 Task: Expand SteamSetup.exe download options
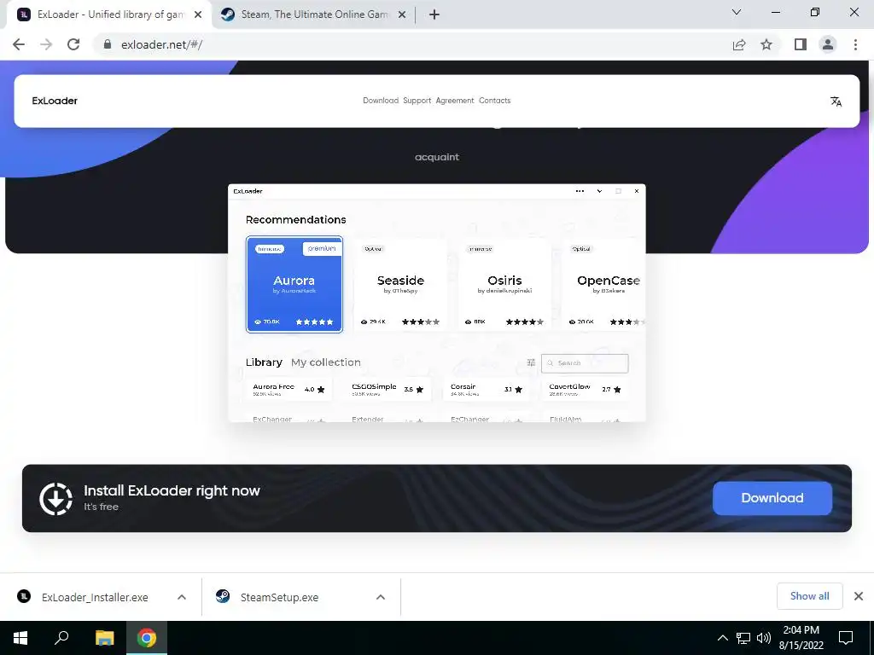coord(381,597)
